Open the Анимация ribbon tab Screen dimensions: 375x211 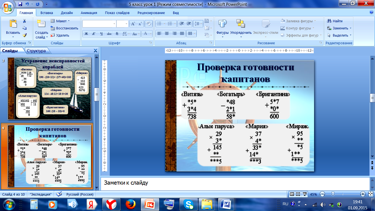point(89,13)
